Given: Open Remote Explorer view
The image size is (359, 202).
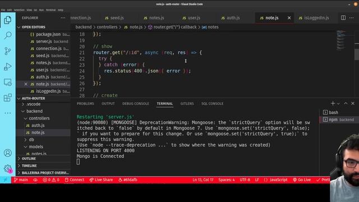Looking at the screenshot, I should pyautogui.click(x=7, y=82).
